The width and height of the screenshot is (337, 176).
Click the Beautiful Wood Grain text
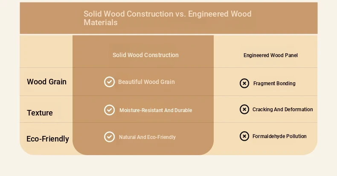click(x=146, y=82)
